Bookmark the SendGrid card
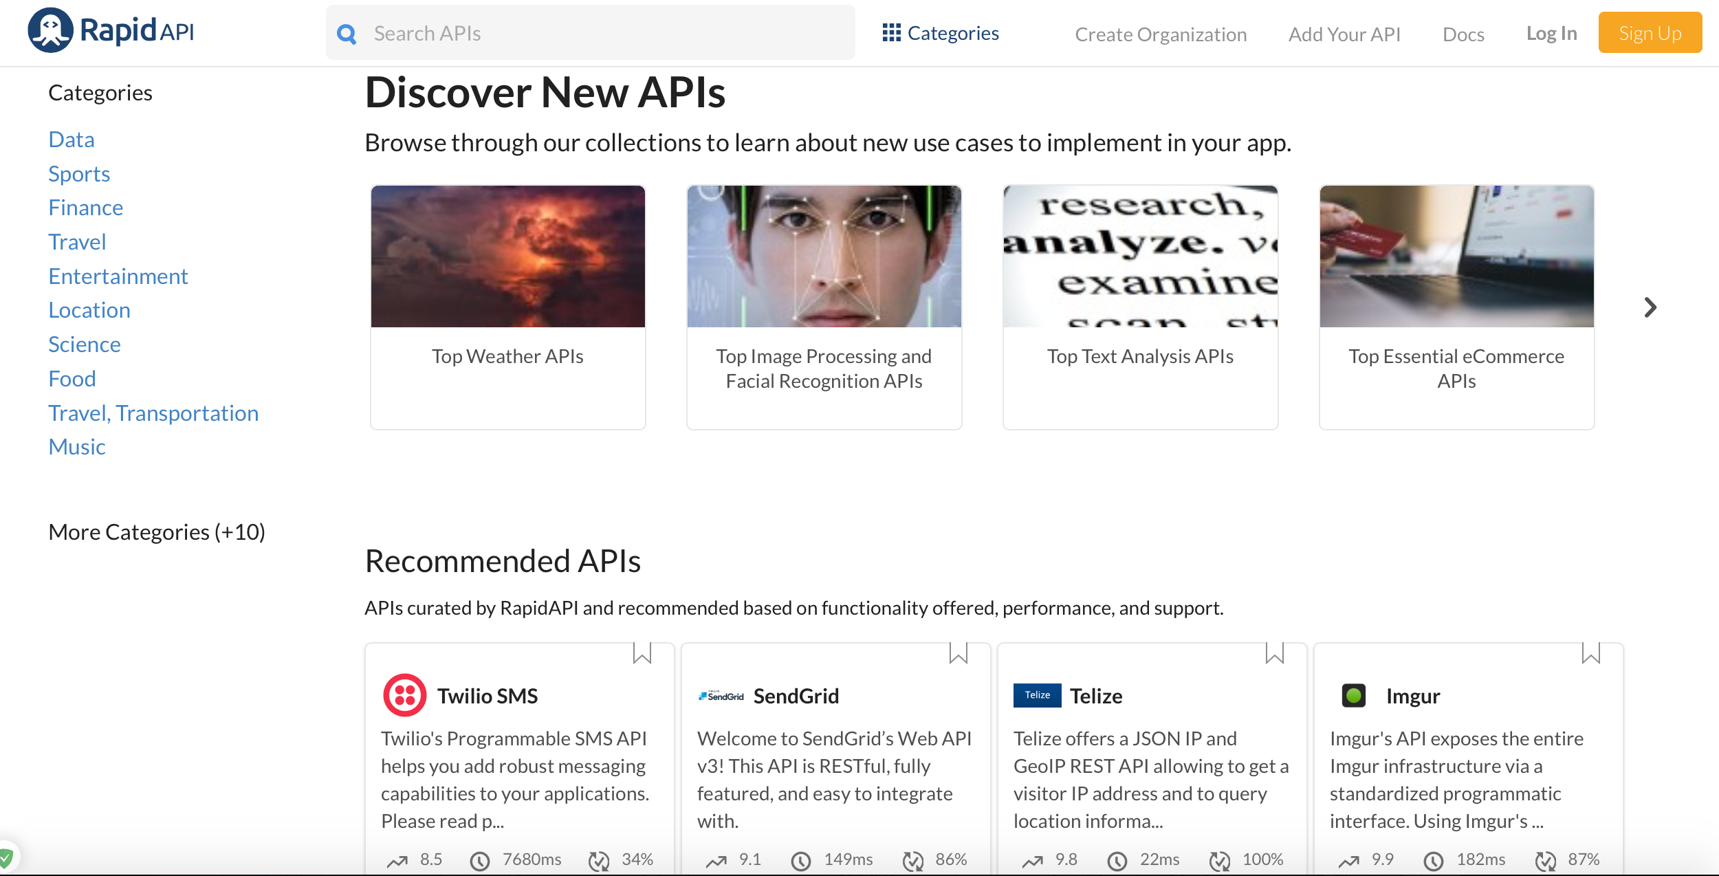 pyautogui.click(x=958, y=653)
